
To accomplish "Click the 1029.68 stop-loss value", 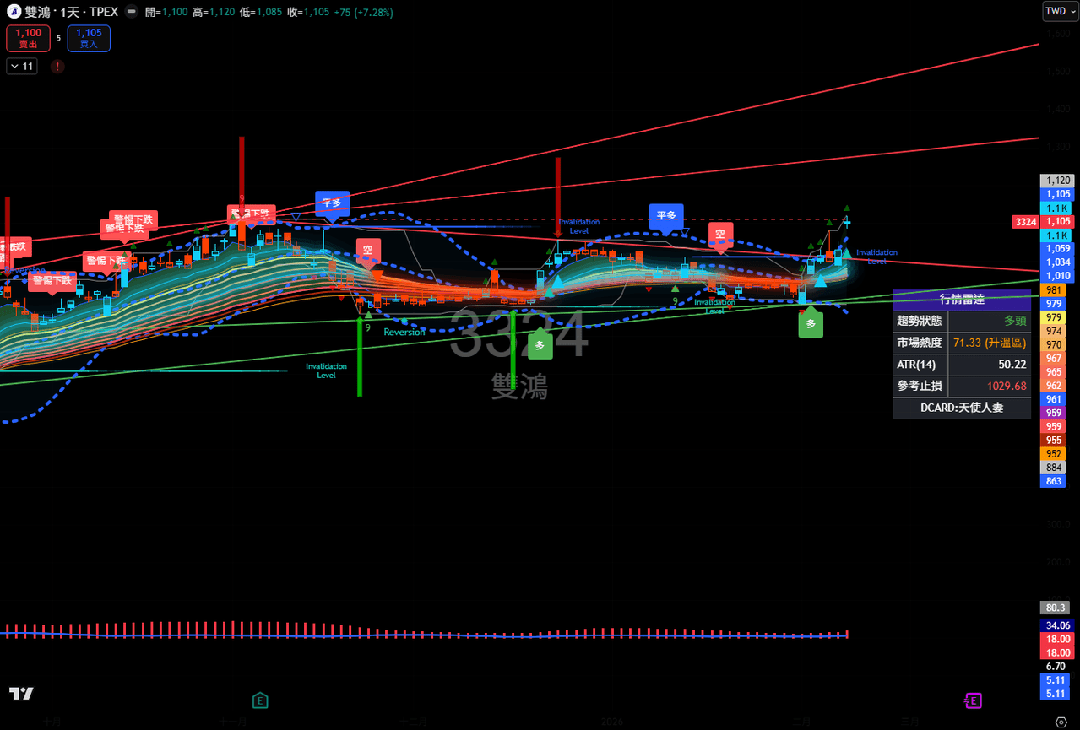I will [x=990, y=386].
